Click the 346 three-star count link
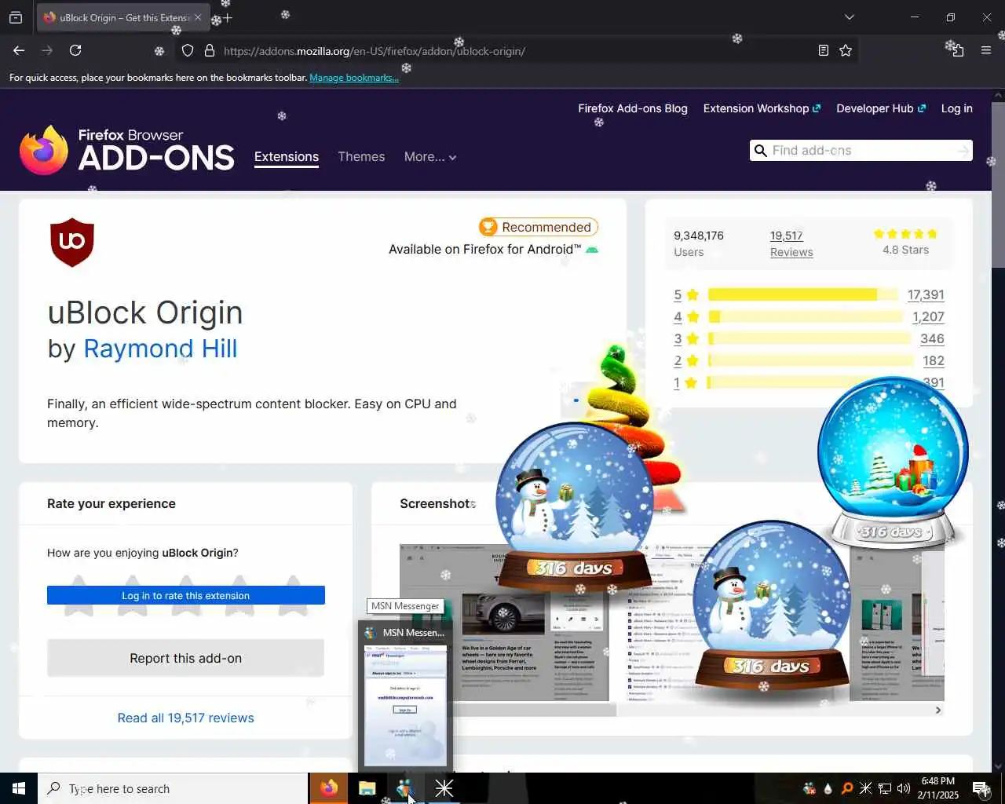 [932, 338]
